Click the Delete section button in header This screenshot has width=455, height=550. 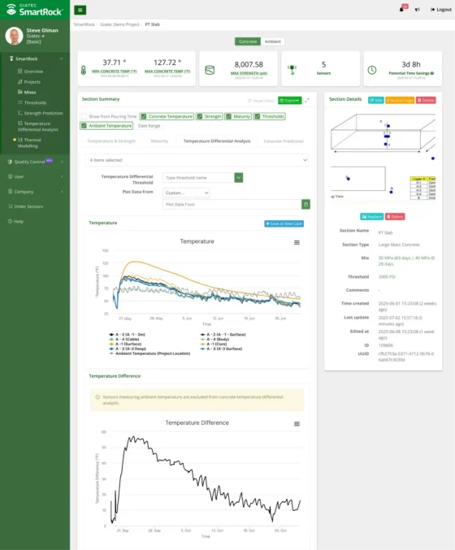coord(426,100)
